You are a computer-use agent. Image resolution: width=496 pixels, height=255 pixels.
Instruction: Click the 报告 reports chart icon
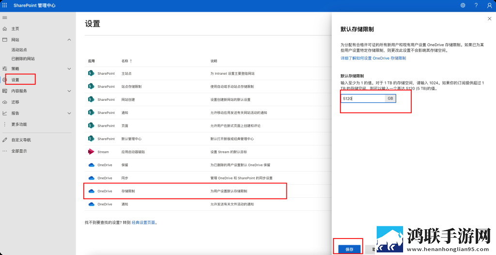(x=5, y=113)
